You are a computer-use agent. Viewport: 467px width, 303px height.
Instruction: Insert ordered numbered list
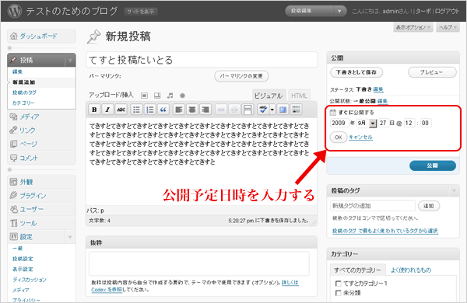click(149, 110)
